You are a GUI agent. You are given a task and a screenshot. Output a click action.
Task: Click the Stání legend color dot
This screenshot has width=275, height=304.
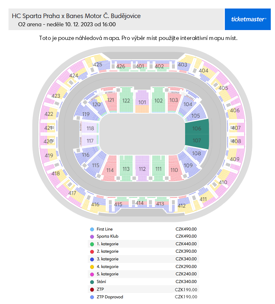(92, 282)
